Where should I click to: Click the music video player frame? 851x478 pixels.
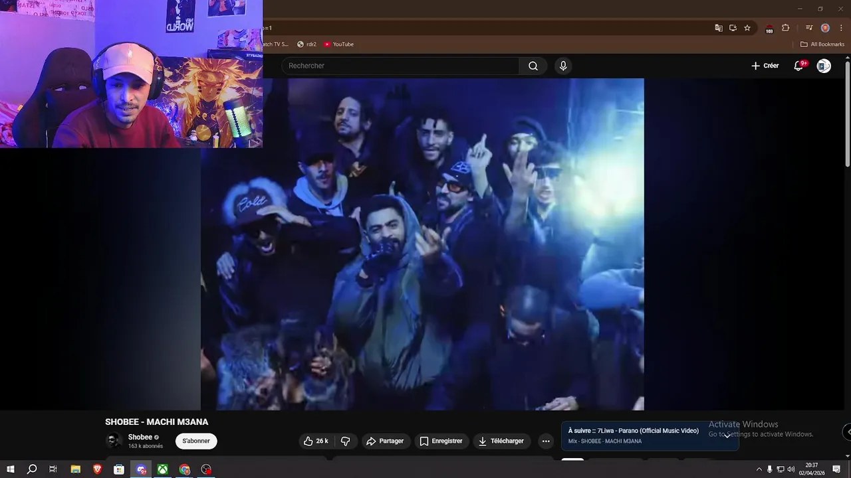(x=422, y=244)
